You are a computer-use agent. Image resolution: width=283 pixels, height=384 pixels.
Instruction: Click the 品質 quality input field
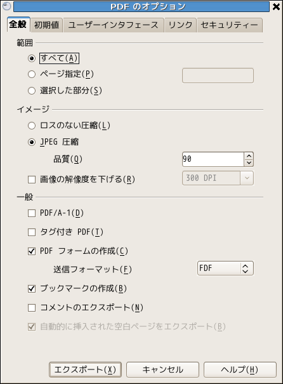click(213, 159)
